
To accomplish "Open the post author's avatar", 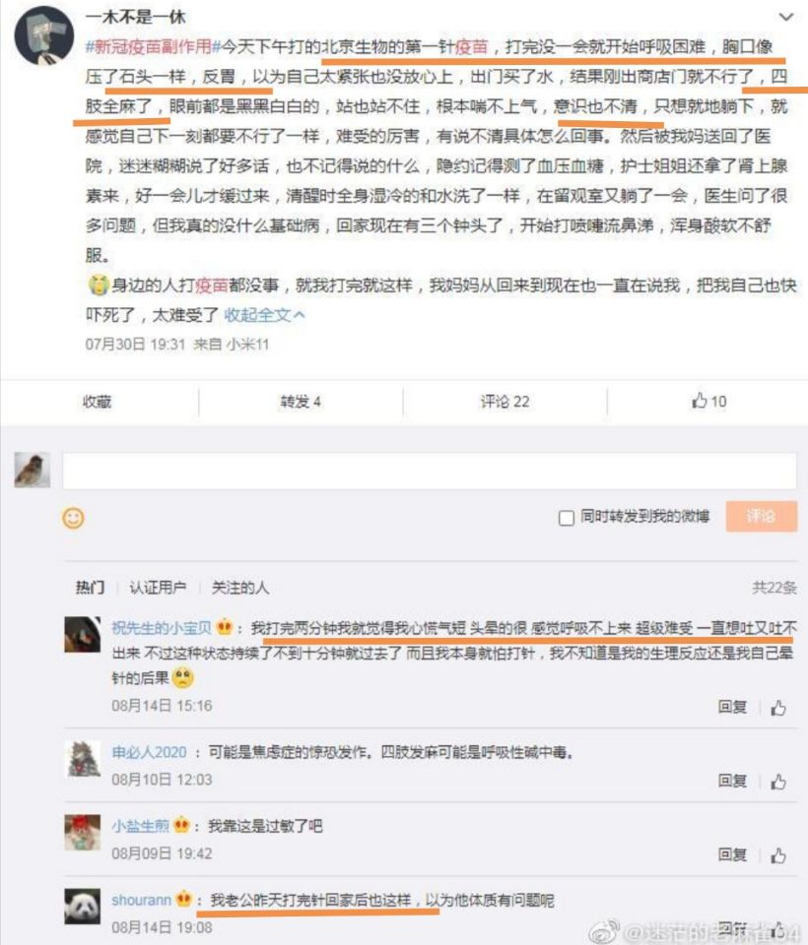I will click(44, 35).
